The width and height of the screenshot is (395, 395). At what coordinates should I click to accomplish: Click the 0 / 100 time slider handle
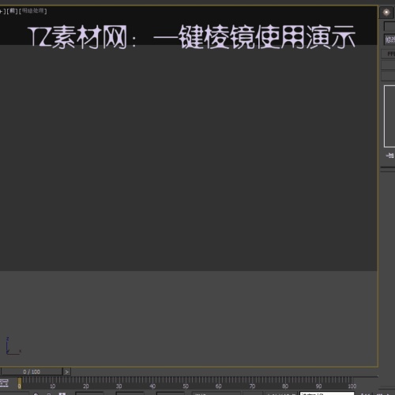pyautogui.click(x=32, y=371)
